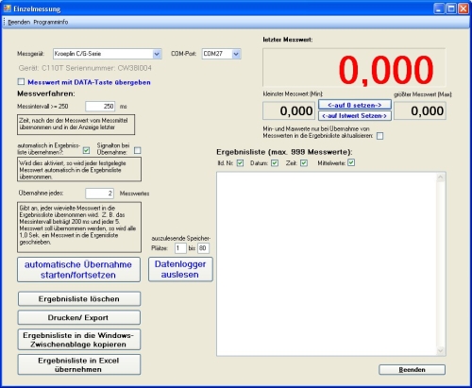This screenshot has width=472, height=388.
Task: Click Ergebnisliste in Excel übernehmen button
Action: (79, 364)
